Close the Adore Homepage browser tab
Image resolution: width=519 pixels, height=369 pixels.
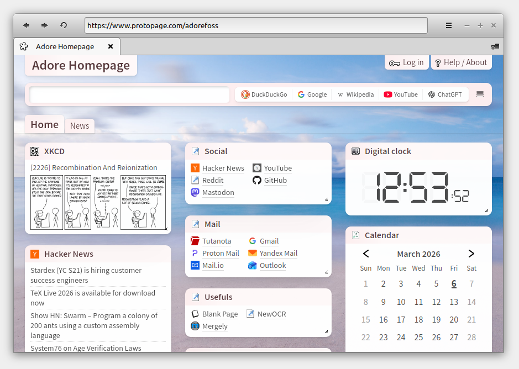pos(111,47)
